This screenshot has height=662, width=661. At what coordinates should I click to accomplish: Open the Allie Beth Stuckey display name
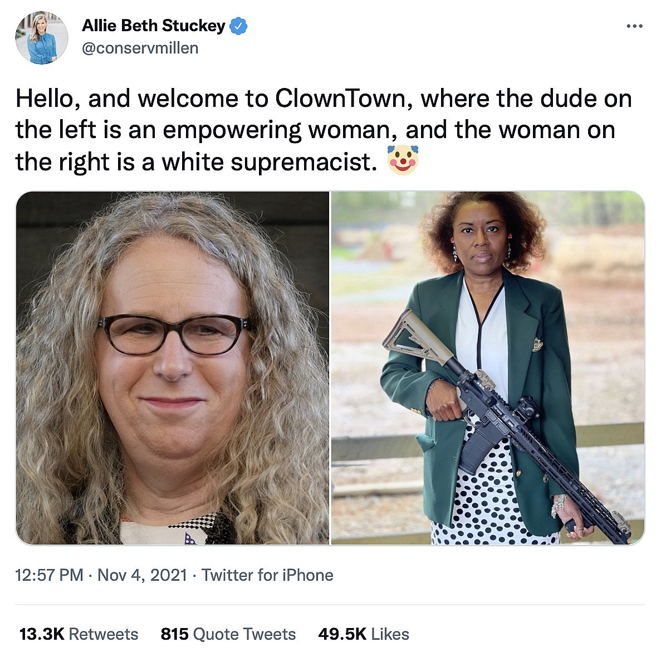153,26
